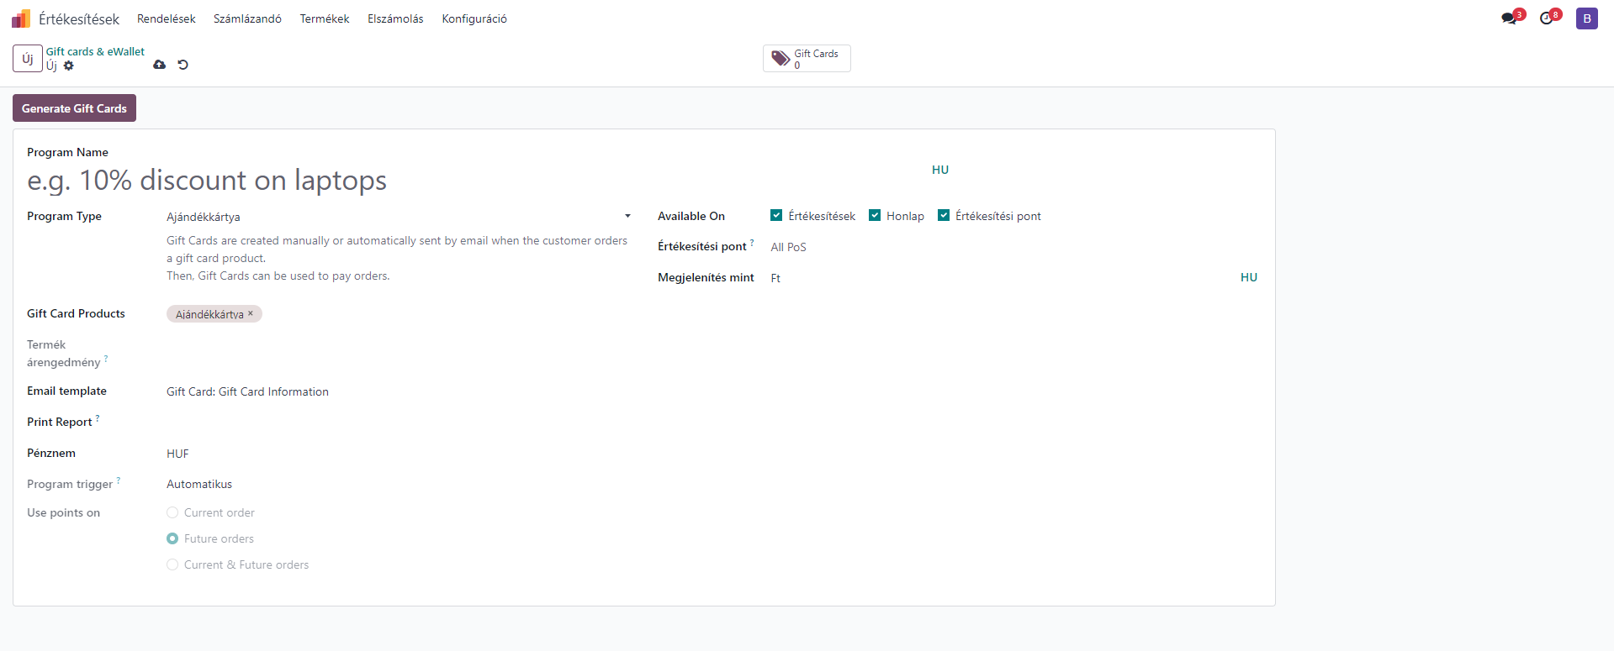The height and width of the screenshot is (651, 1614).
Task: Save record manually with cloud upload icon
Action: click(x=160, y=65)
